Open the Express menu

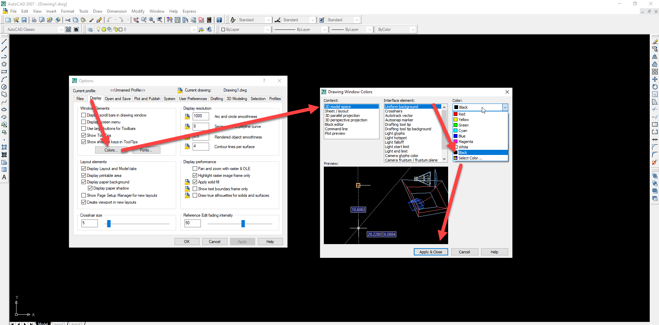tap(189, 11)
